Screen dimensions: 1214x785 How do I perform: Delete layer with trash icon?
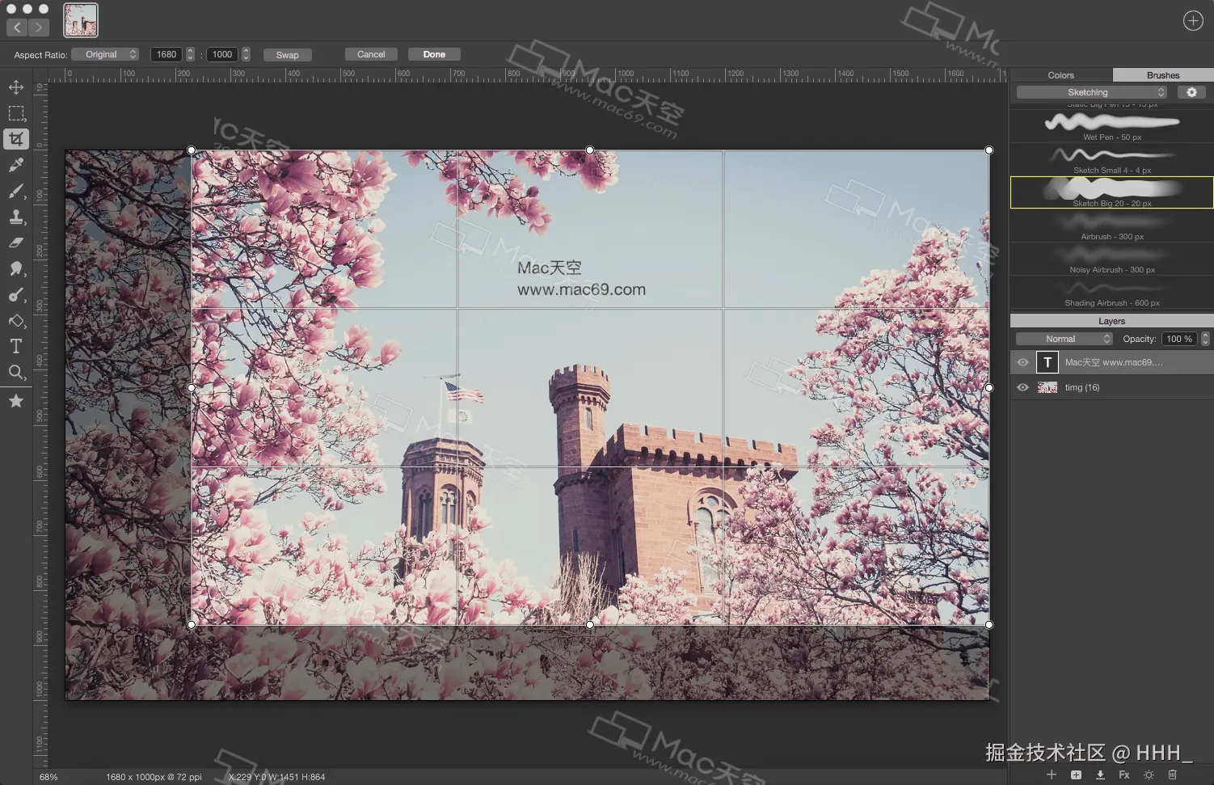click(x=1173, y=774)
